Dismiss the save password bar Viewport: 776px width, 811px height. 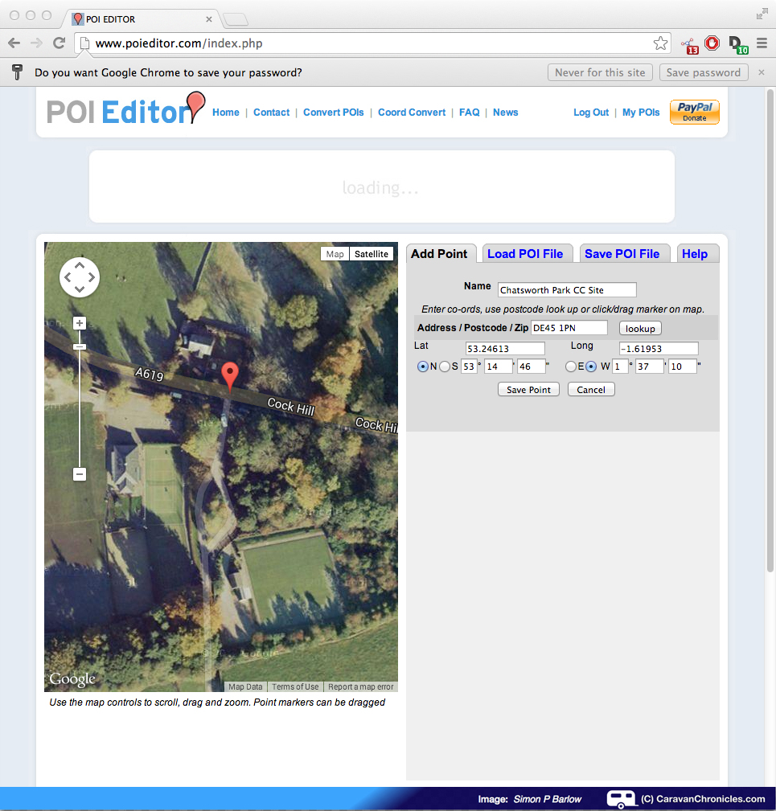(761, 72)
